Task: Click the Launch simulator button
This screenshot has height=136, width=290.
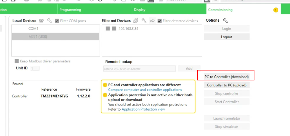Action: point(227,118)
